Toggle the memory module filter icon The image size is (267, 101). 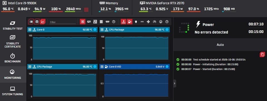tap(107, 22)
